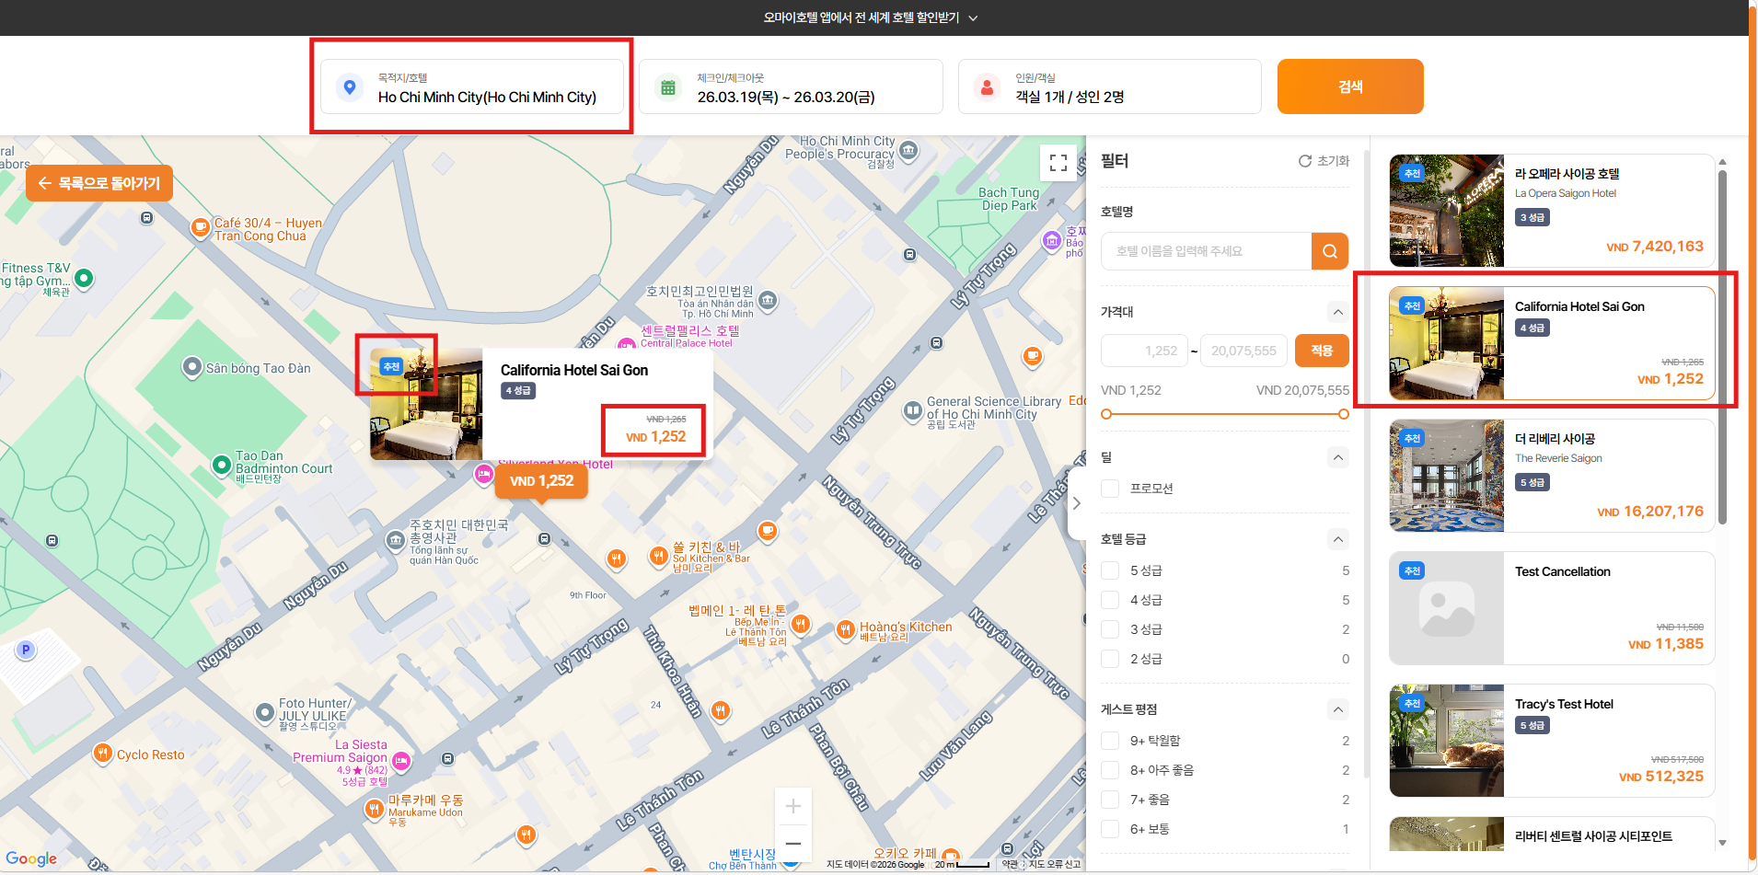This screenshot has height=875, width=1758.
Task: Click the Fitness T&V gym green marker
Action: click(84, 278)
